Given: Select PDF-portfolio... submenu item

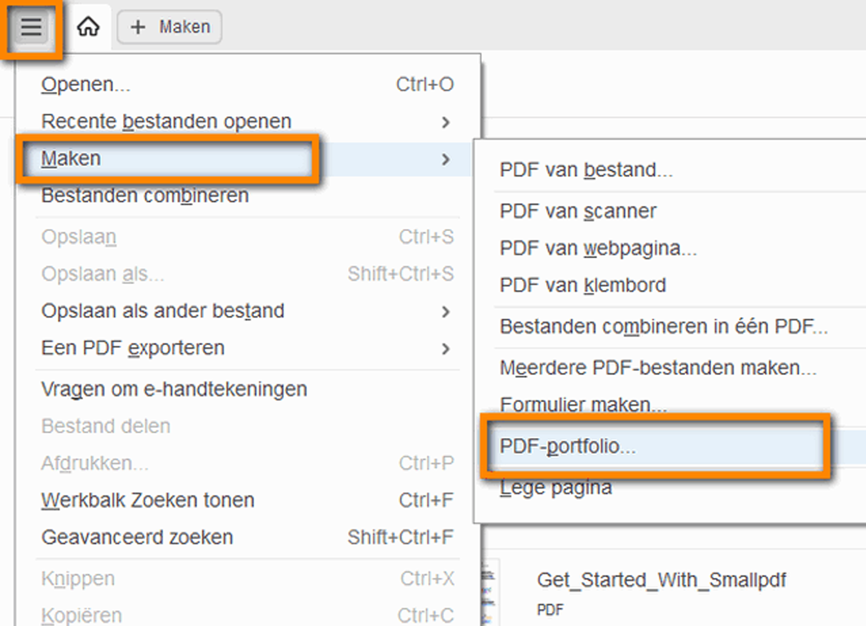Looking at the screenshot, I should 568,446.
